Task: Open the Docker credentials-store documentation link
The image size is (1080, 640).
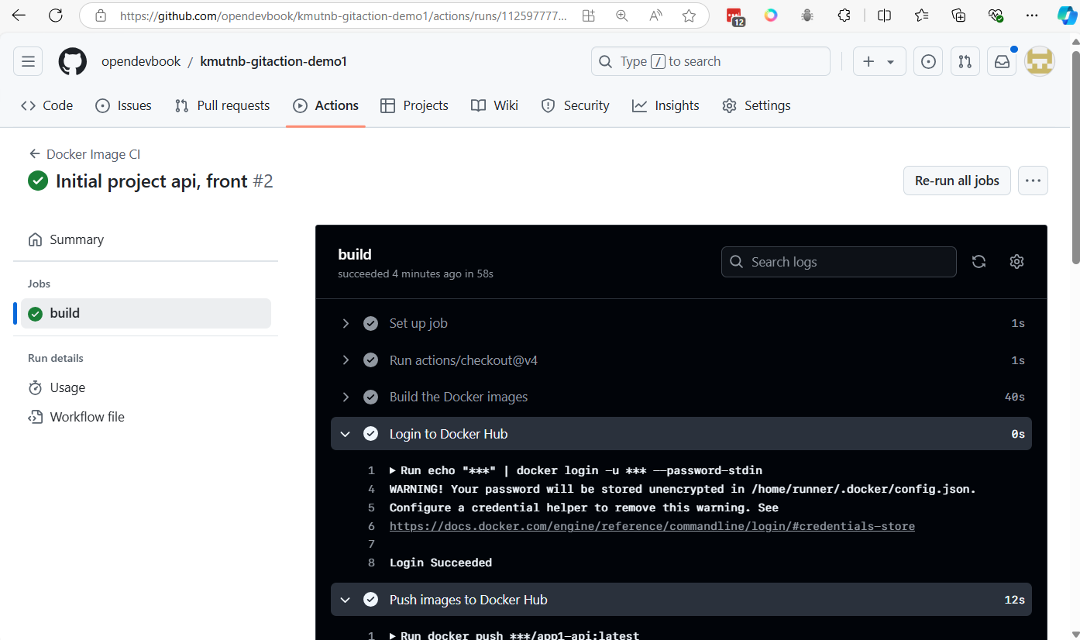Action: pos(652,526)
